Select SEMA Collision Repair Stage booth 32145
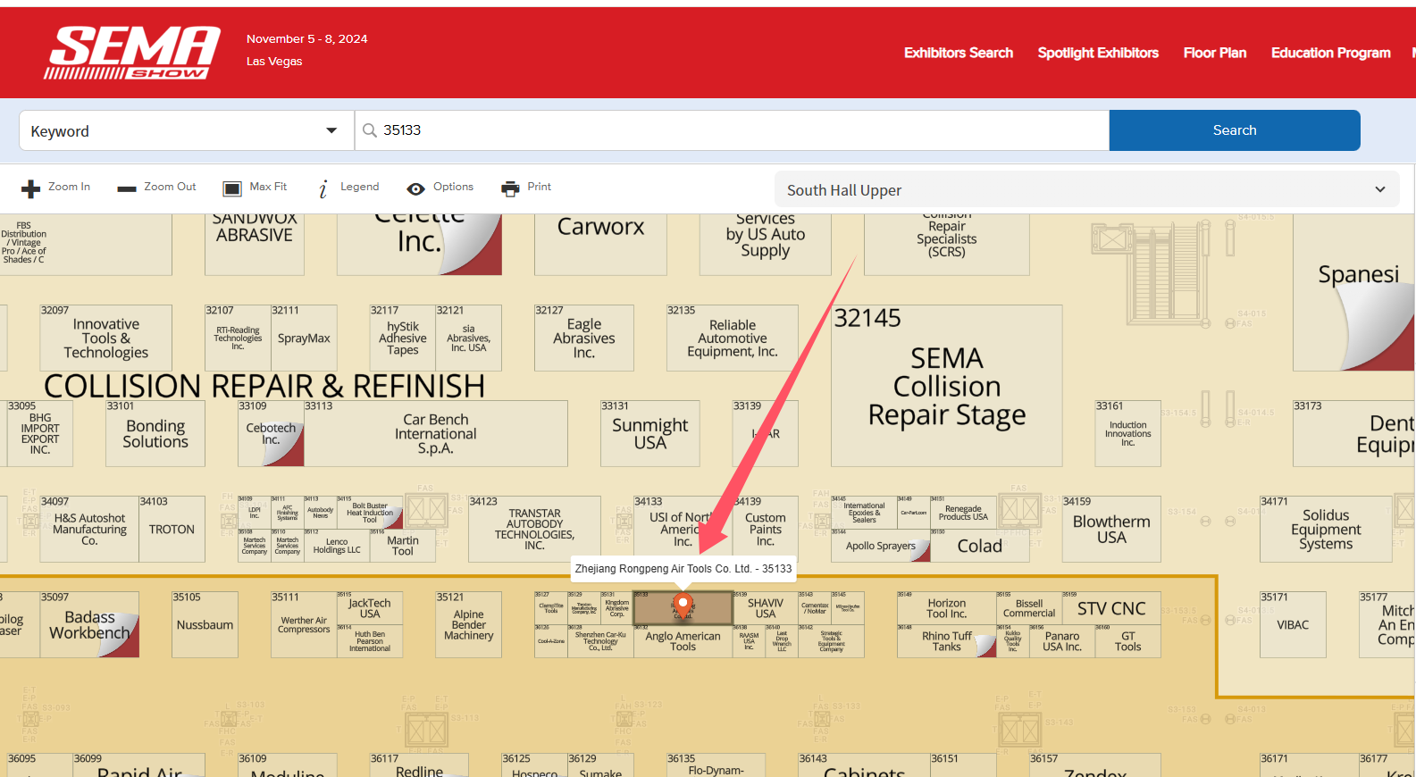 [x=946, y=386]
